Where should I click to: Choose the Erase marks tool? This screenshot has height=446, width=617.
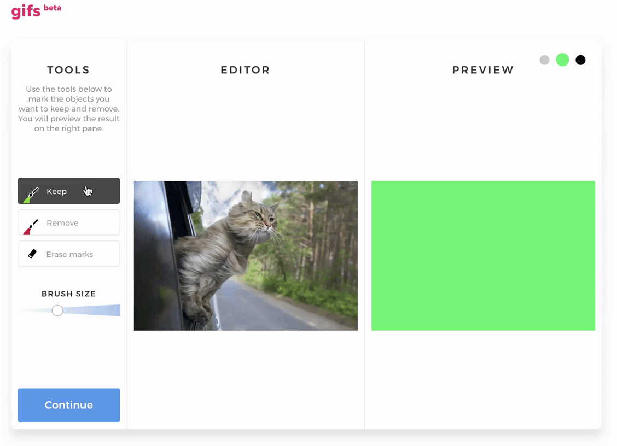(69, 254)
